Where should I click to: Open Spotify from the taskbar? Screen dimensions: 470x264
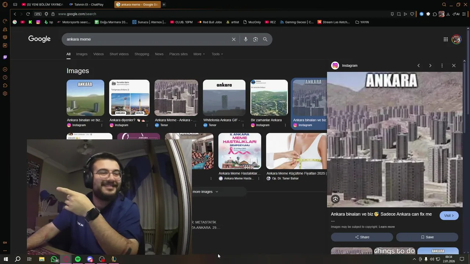click(78, 259)
